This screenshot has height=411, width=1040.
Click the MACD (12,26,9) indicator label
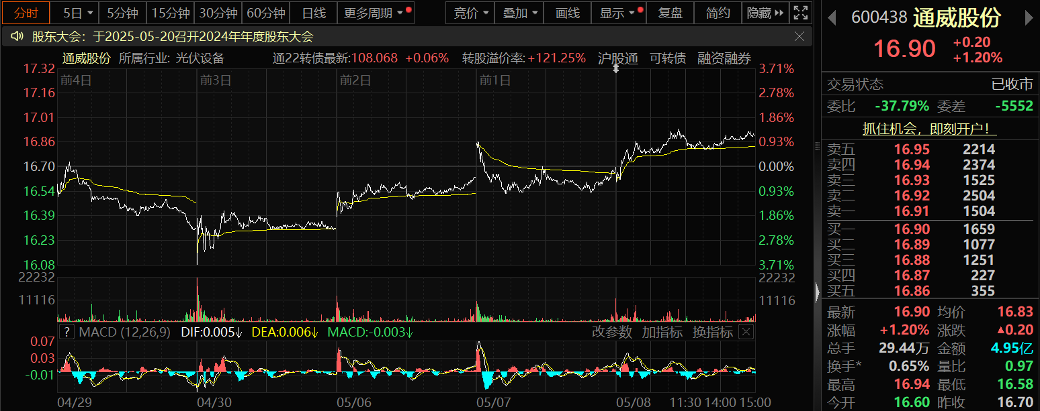tap(125, 332)
